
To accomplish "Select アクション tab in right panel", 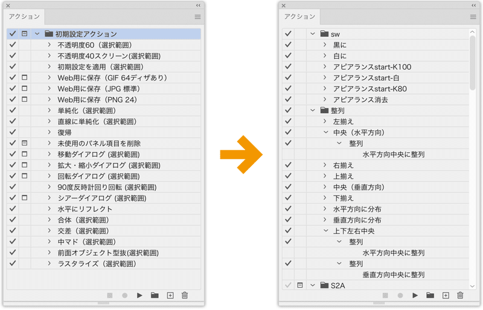I will click(299, 17).
